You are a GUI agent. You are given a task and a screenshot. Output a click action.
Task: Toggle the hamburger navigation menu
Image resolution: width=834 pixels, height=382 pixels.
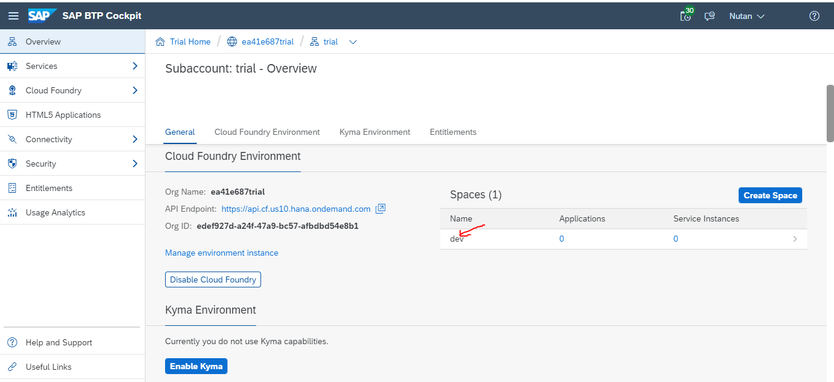13,16
